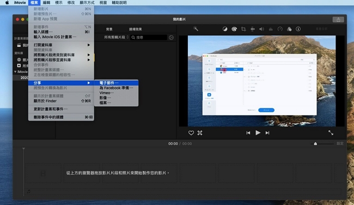Click the music note audio track icon
The image size is (354, 205).
(x=29, y=191)
